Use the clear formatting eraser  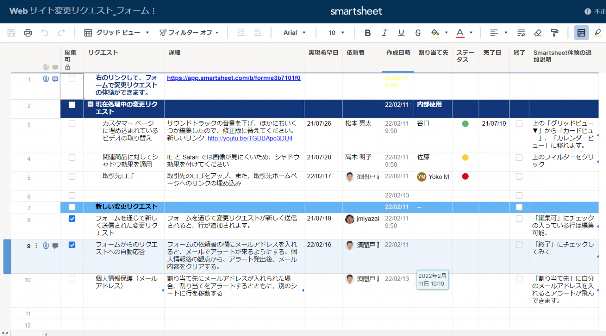click(x=538, y=33)
